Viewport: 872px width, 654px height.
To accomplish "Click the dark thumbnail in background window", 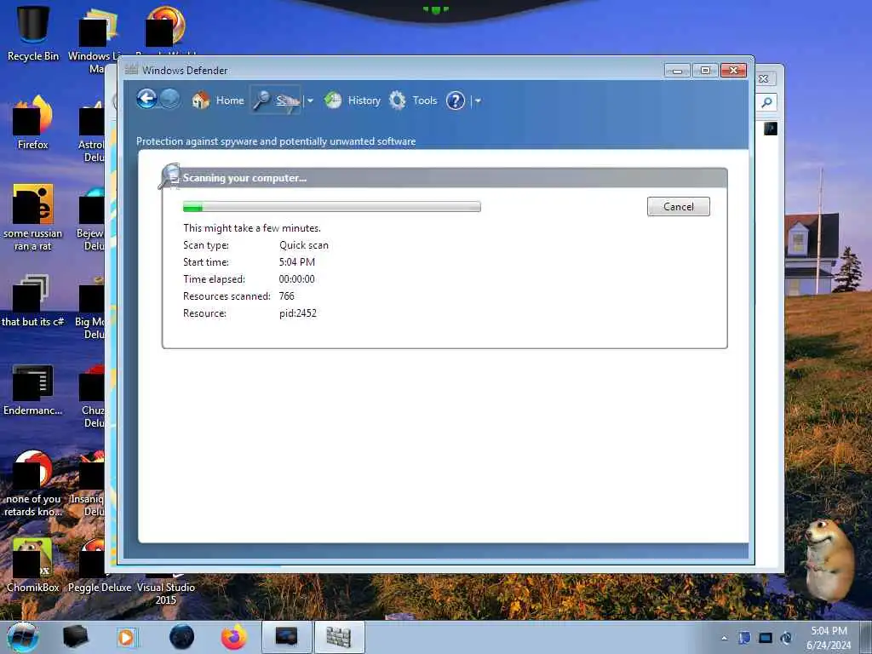I will coord(770,129).
